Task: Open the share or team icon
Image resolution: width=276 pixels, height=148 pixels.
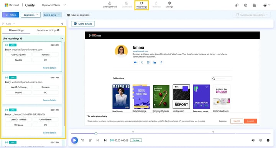Action: [237, 5]
